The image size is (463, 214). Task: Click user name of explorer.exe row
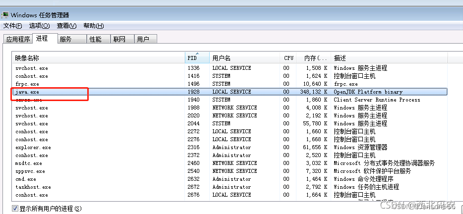point(231,147)
